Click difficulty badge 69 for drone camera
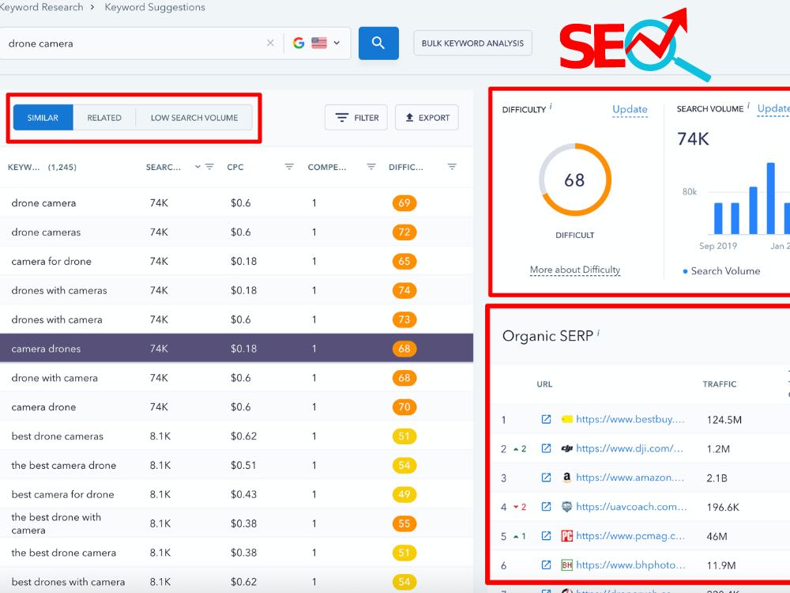The image size is (790, 593). point(404,202)
